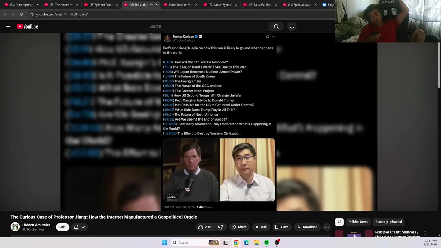Download the video
This screenshot has height=248, width=441.
[307, 227]
